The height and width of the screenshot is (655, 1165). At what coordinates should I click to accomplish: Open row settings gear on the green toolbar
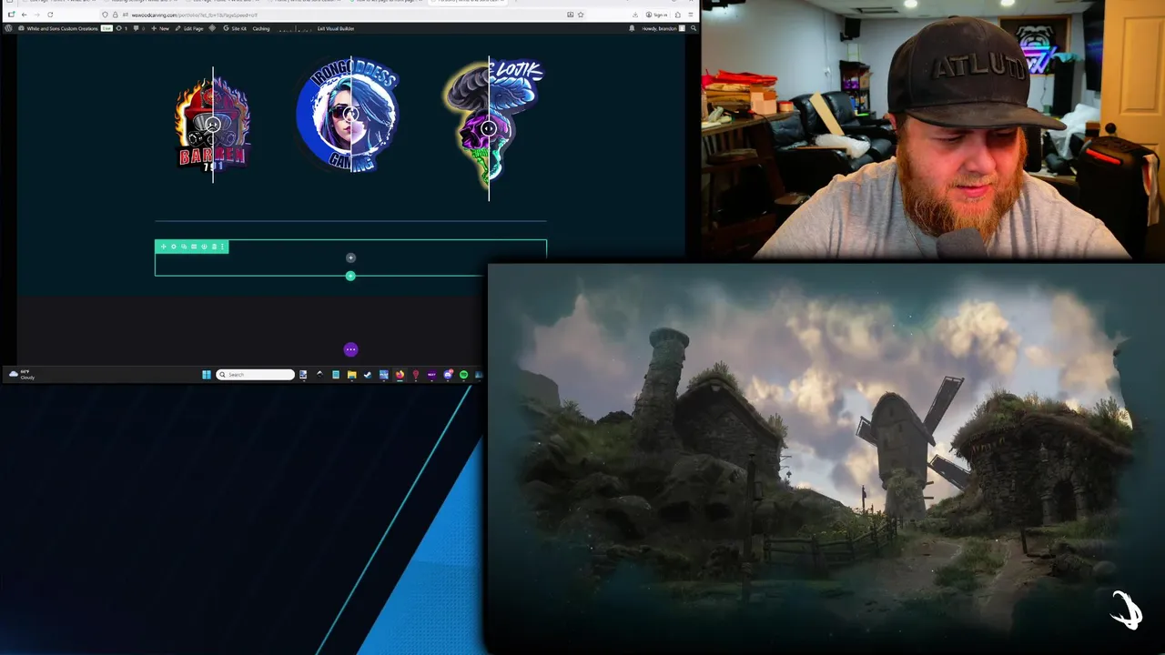click(174, 247)
